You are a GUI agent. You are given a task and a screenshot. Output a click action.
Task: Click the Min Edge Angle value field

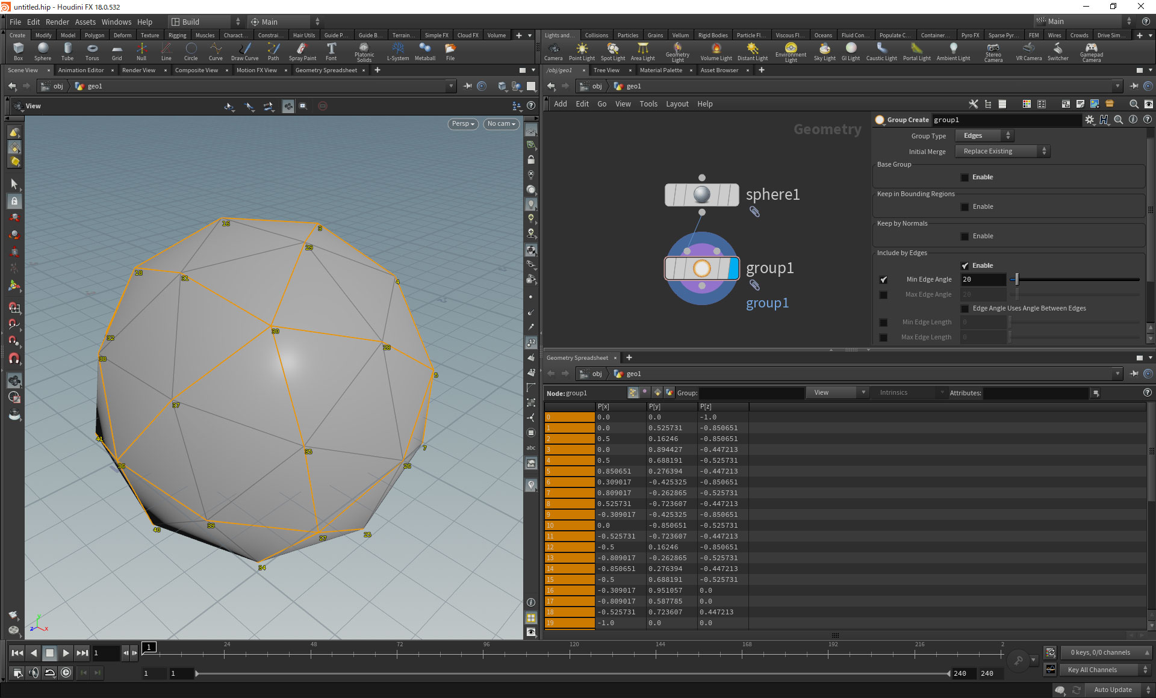pyautogui.click(x=983, y=280)
